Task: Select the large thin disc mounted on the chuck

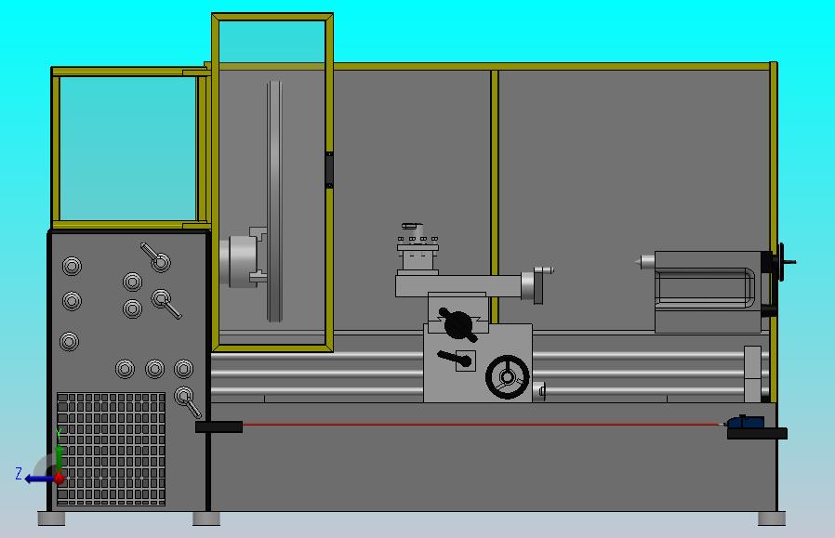Action: click(274, 201)
